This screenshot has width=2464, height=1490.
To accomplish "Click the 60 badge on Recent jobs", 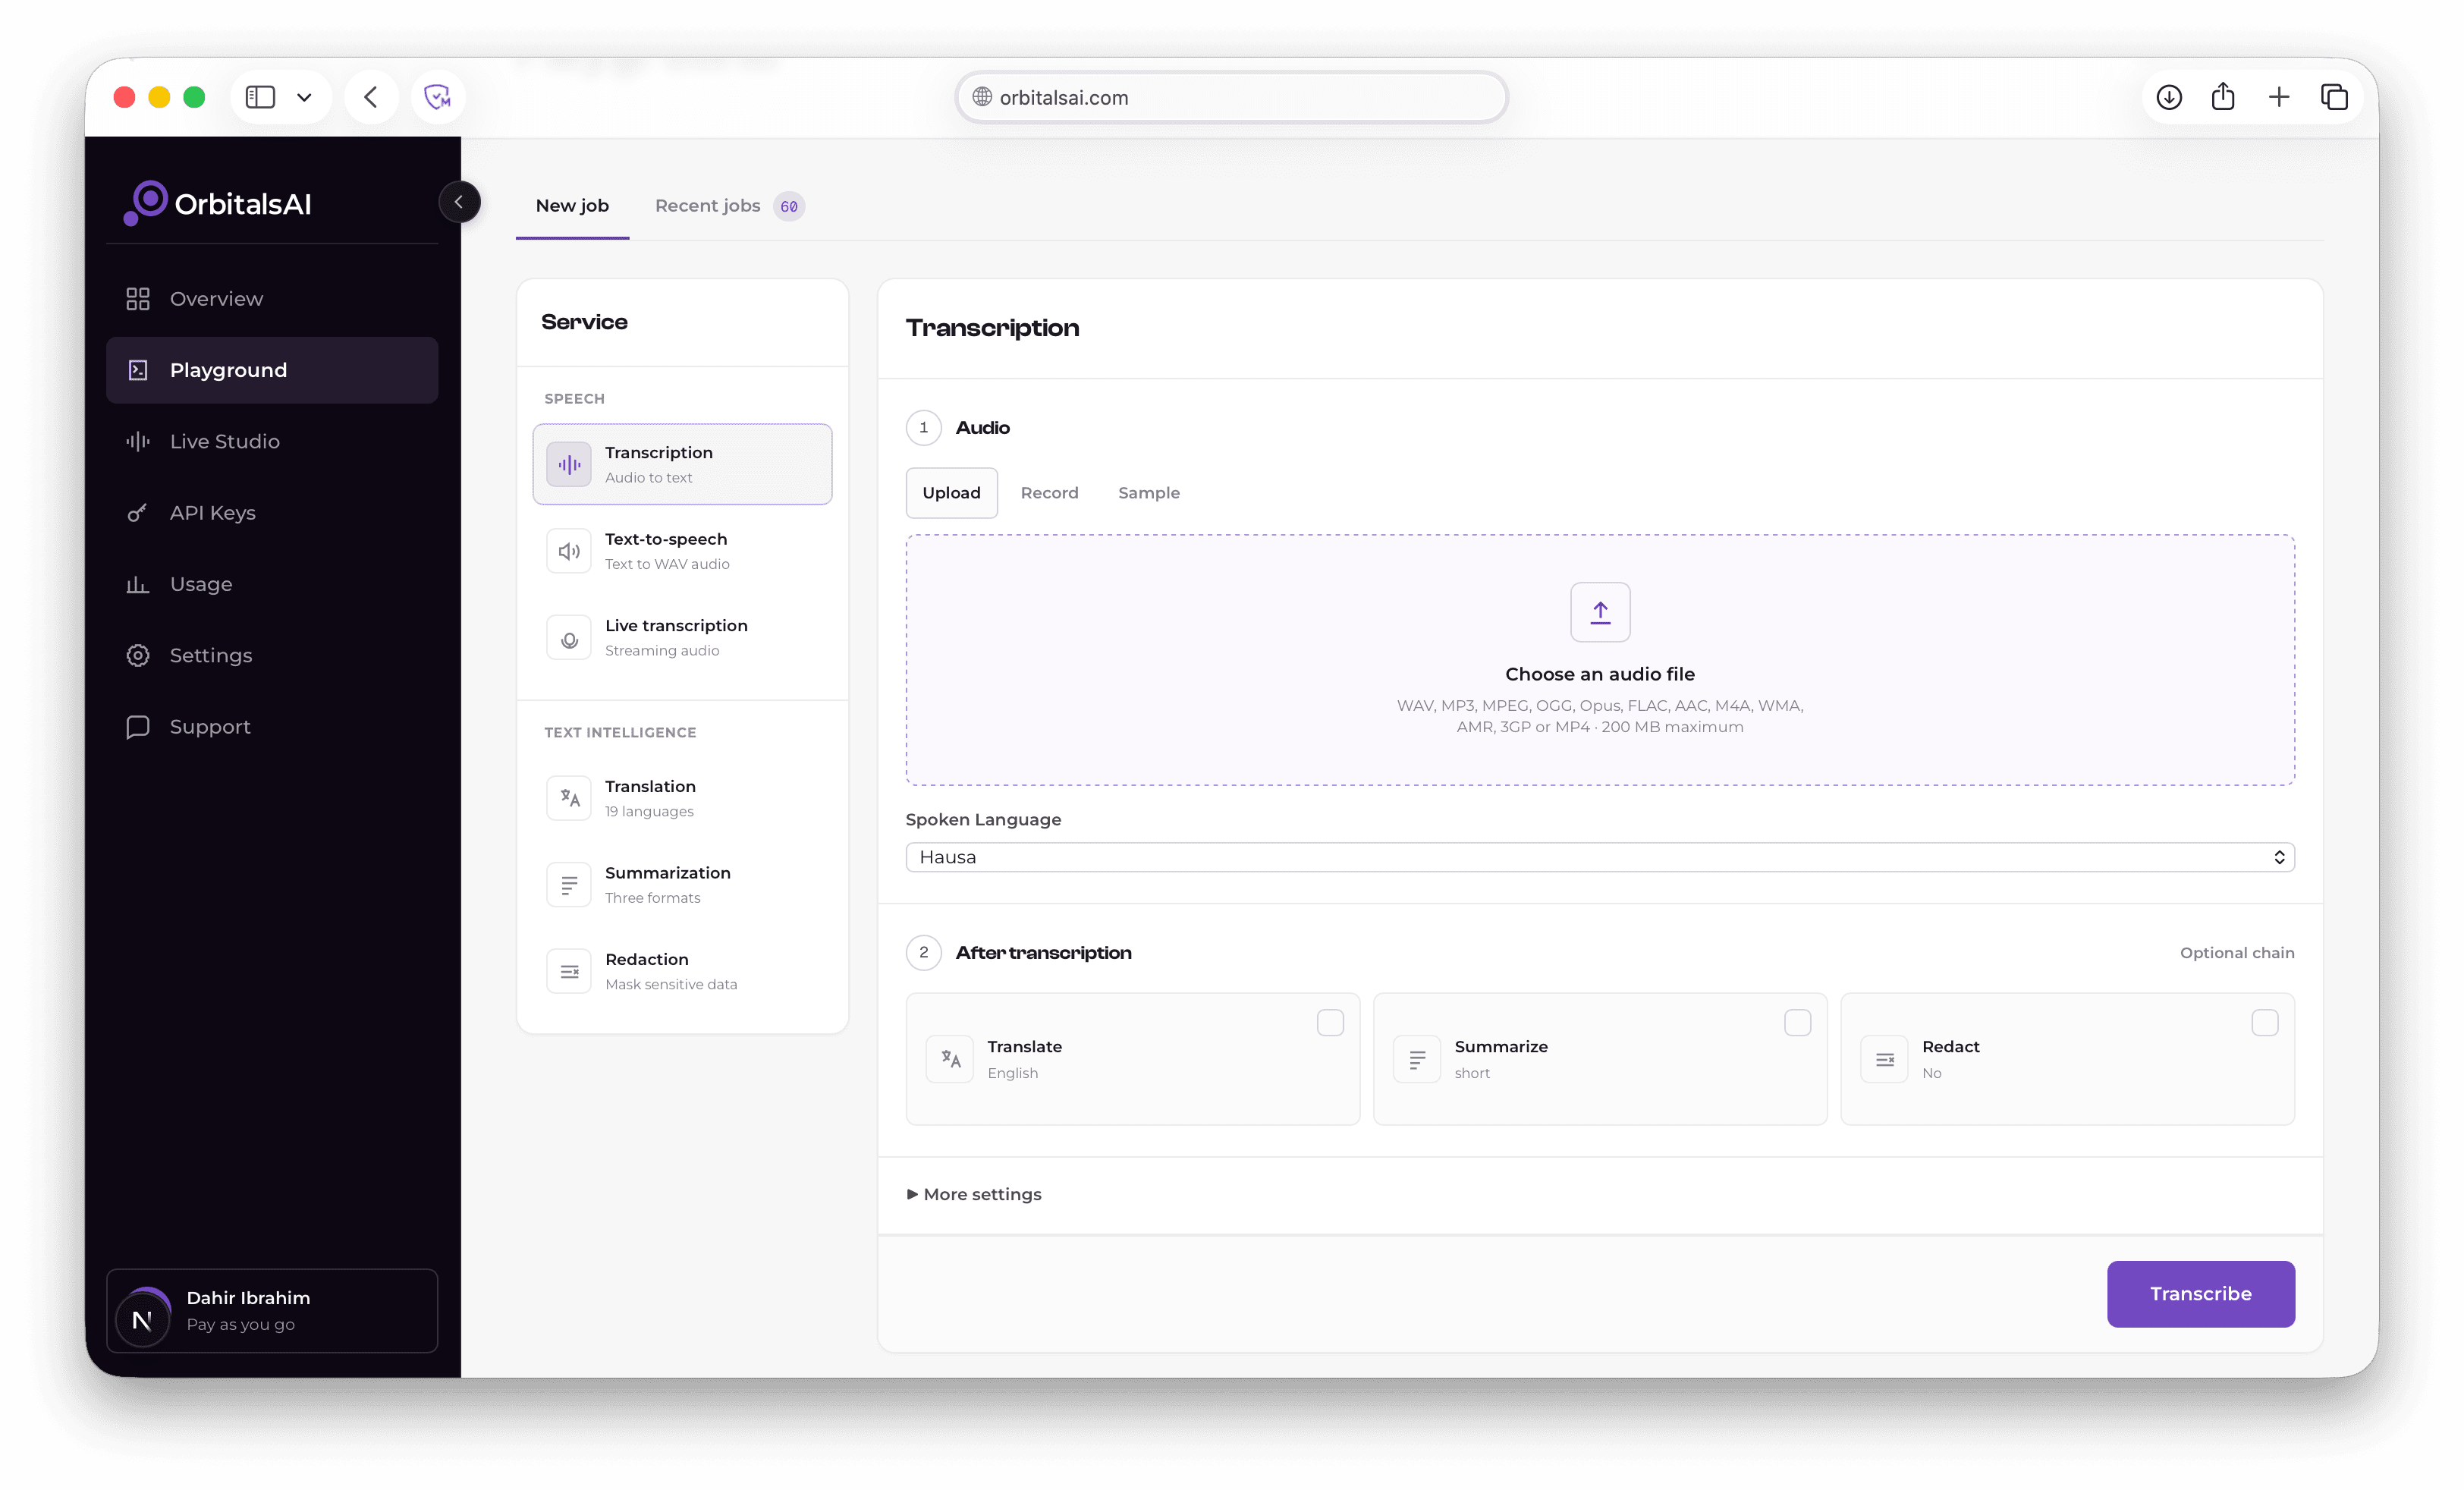I will click(789, 206).
